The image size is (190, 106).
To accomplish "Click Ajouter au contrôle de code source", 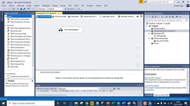I will (173, 99).
